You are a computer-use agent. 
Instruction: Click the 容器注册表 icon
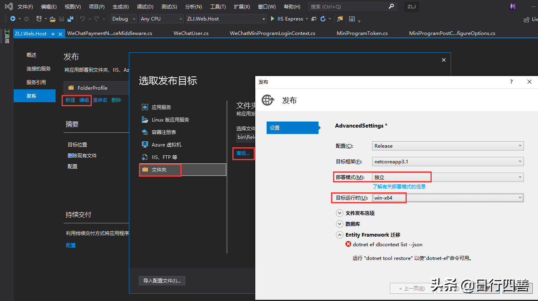[x=145, y=132]
